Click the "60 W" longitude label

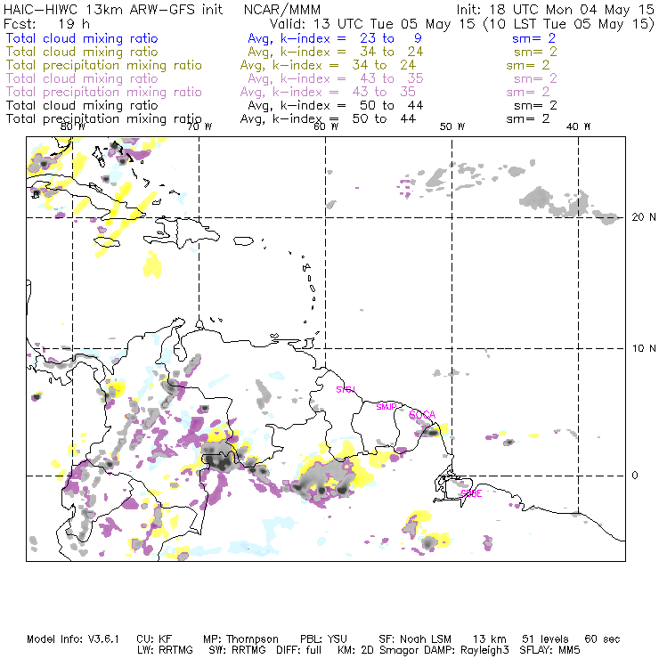click(x=326, y=126)
